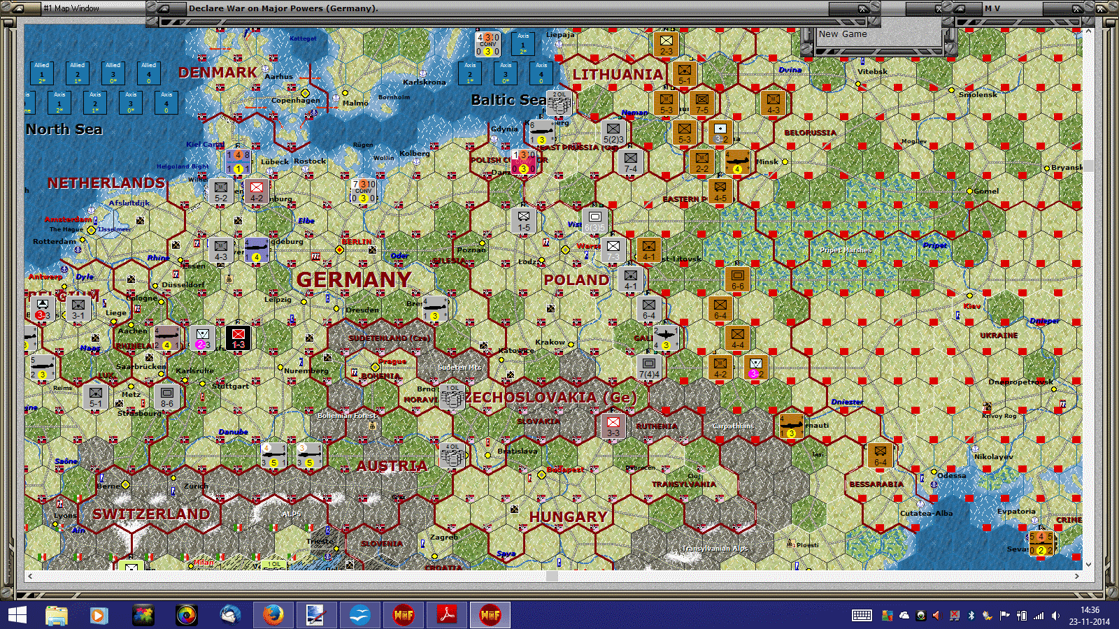Select the grey 7-4 unit in East Prussia

click(631, 161)
